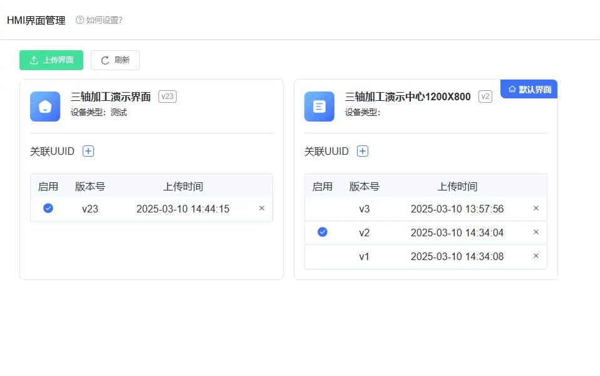The image size is (600, 376).
Task: Delete version v23 with the X icon
Action: pos(262,209)
